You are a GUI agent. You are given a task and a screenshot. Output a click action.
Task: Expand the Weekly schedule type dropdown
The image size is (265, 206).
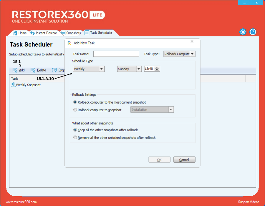(102, 69)
